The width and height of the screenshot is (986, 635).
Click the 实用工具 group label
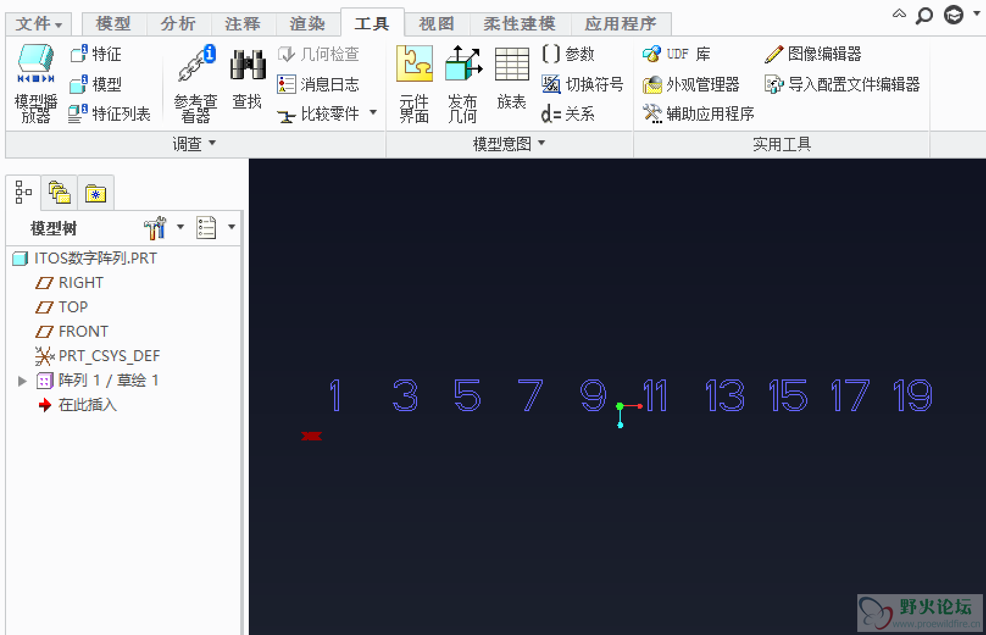coord(782,144)
